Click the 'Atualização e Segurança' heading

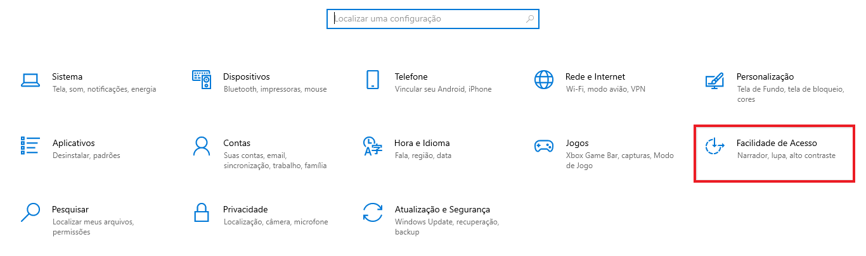pos(443,209)
